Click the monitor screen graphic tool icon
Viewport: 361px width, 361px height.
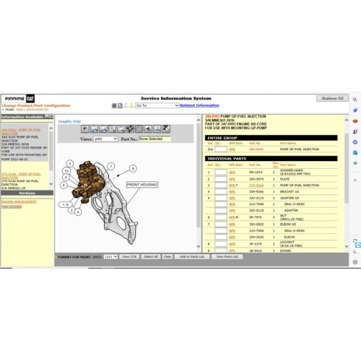coord(157,129)
